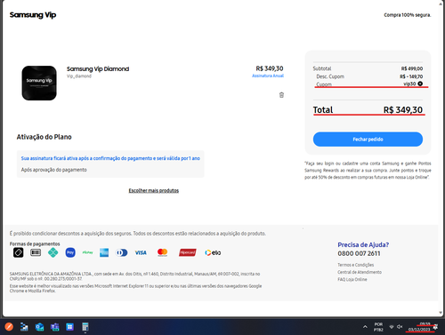445x335 pixels.
Task: Click the Mastercard logo
Action: pyautogui.click(x=162, y=252)
